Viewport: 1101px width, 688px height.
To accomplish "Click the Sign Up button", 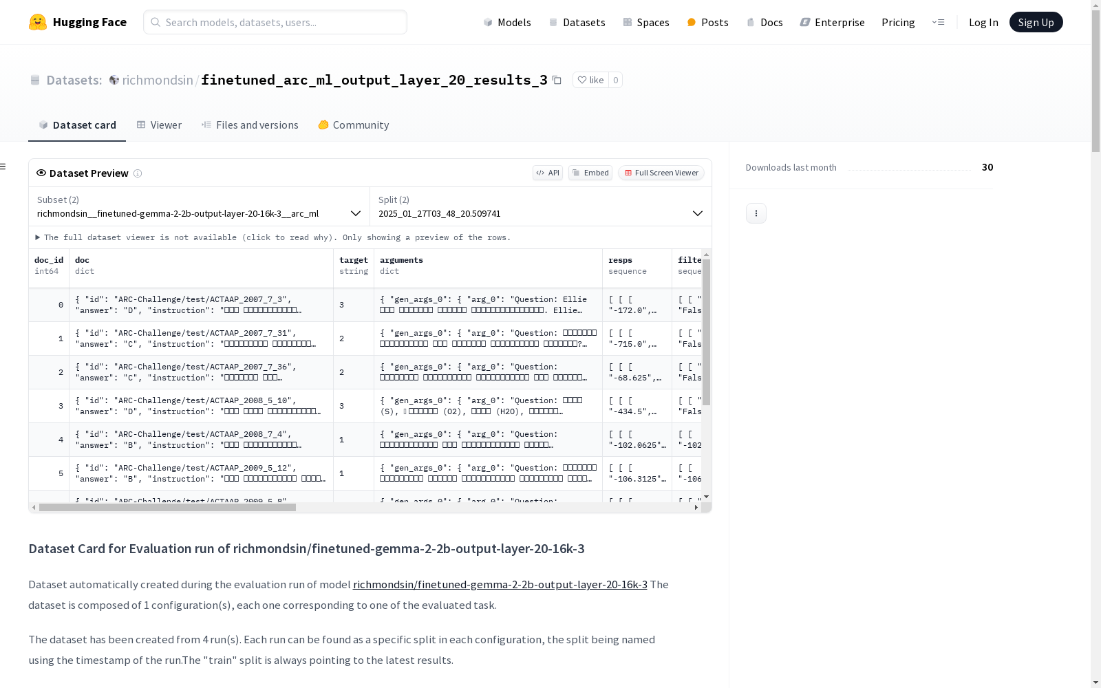I will pyautogui.click(x=1036, y=22).
